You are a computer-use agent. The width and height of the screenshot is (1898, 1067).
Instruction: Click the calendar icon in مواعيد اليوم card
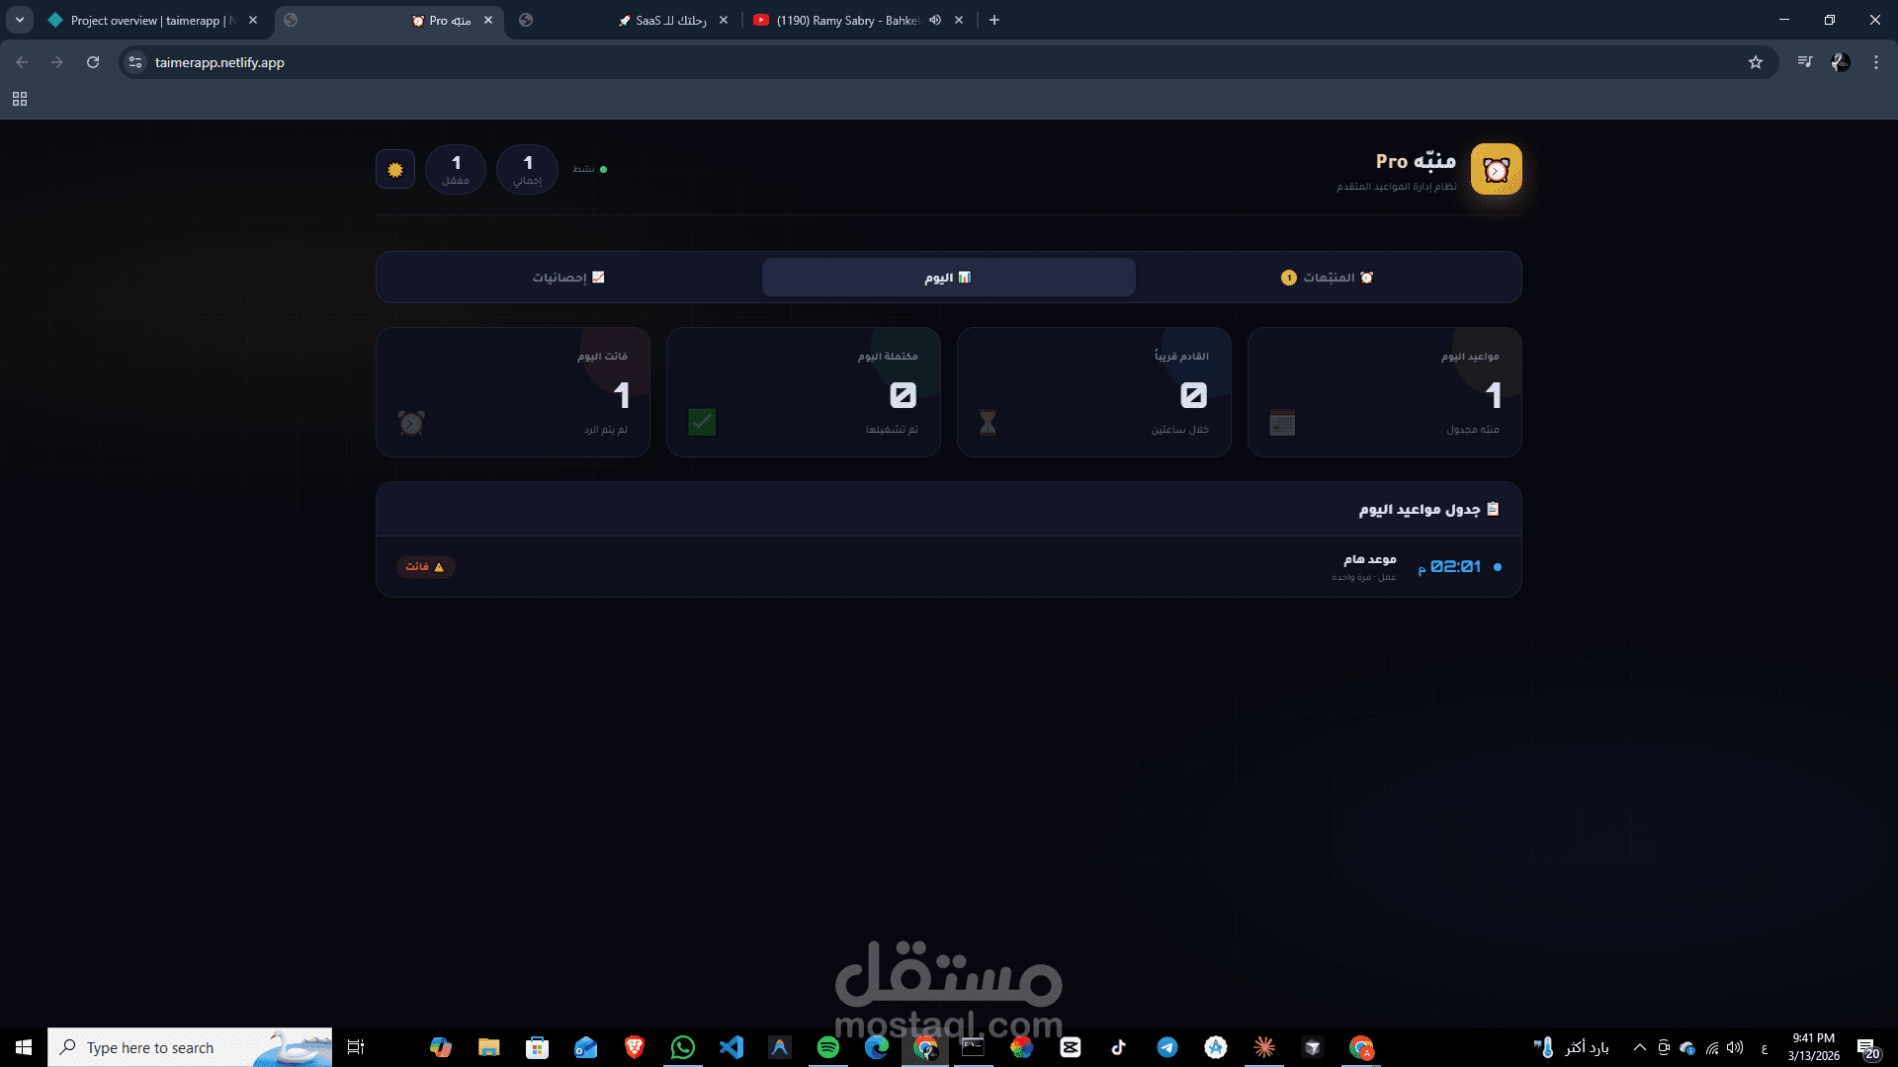1282,423
